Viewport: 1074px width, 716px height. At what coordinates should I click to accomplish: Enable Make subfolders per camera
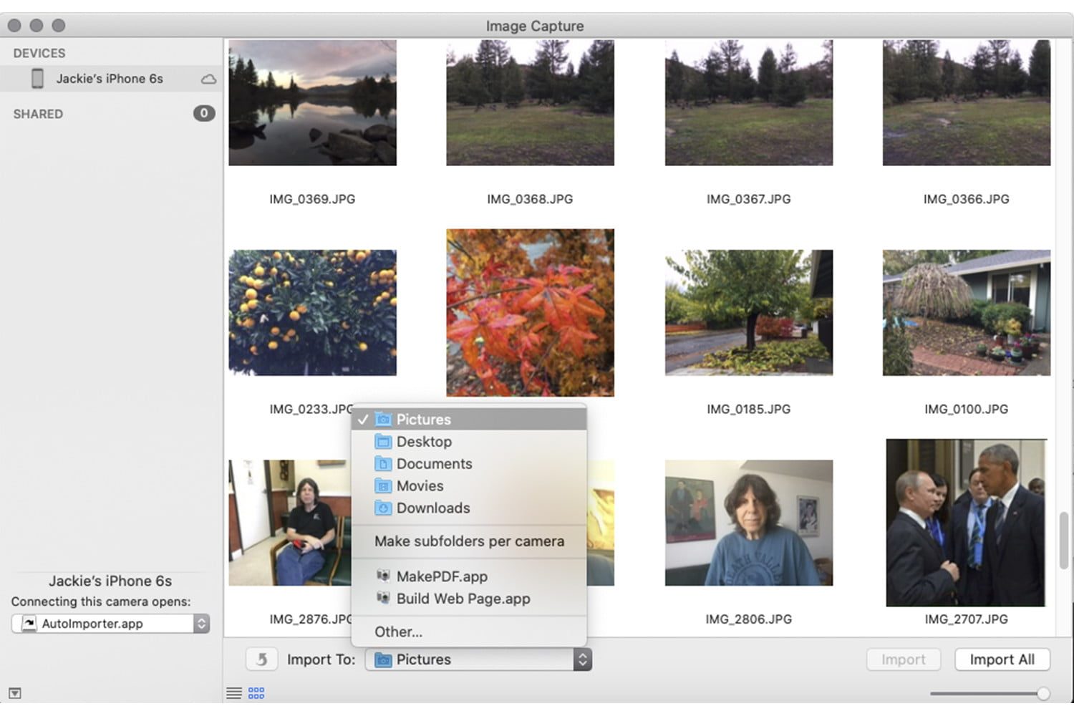click(x=470, y=541)
